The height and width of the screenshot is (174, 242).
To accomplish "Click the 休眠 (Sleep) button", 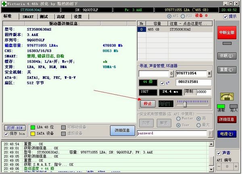I will 227,55.
